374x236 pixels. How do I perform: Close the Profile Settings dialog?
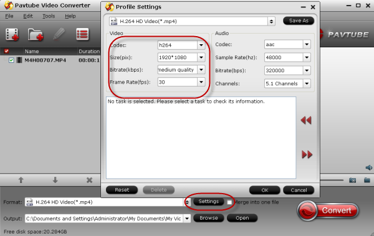313,7
